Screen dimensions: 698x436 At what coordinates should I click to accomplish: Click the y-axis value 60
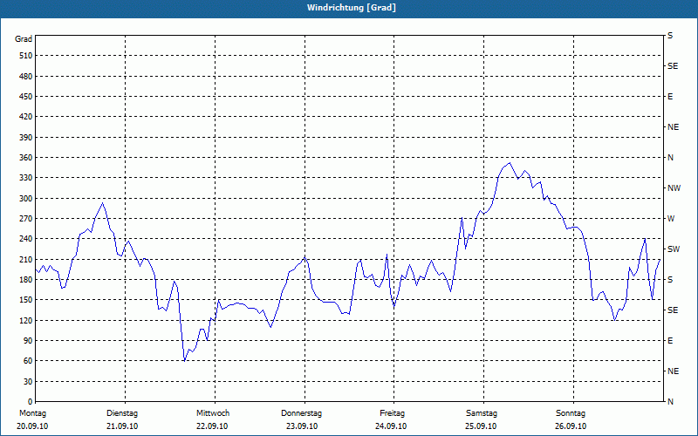[x=28, y=361]
